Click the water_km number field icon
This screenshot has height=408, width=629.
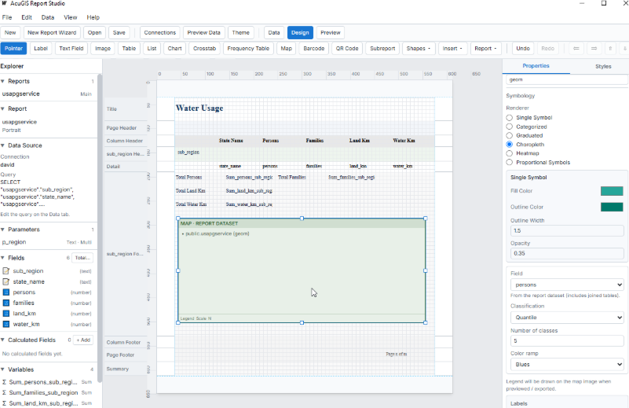click(6, 324)
